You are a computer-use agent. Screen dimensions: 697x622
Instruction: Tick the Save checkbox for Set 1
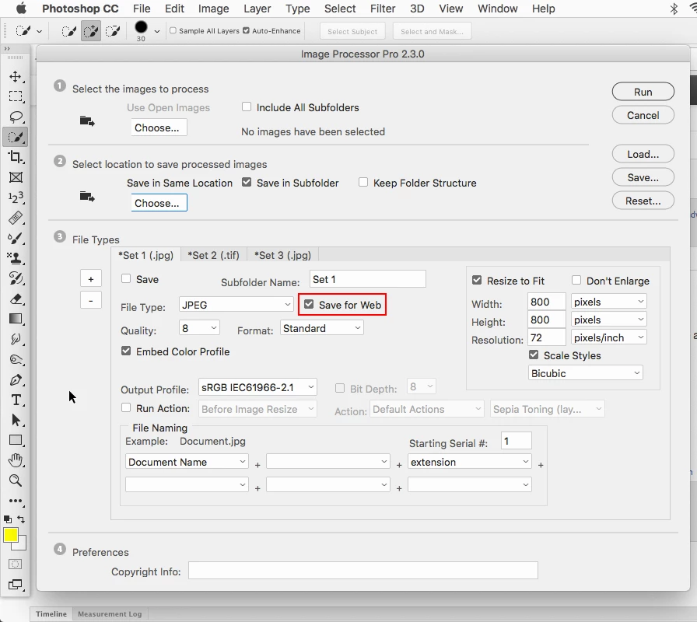tap(126, 278)
